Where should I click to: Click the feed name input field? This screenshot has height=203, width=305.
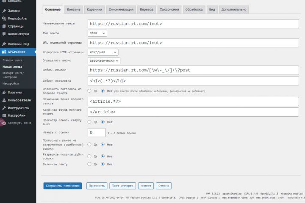pyautogui.click(x=193, y=24)
